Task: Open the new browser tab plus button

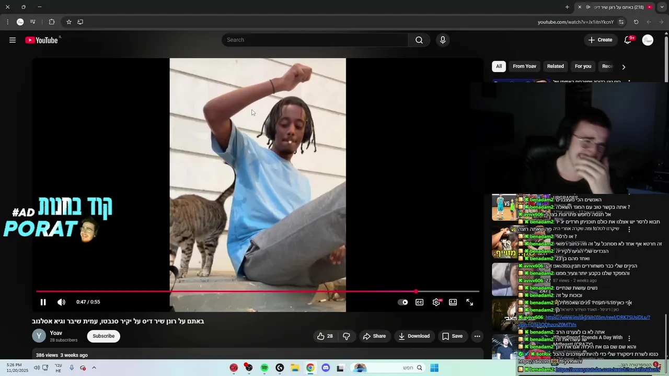Action: click(567, 7)
